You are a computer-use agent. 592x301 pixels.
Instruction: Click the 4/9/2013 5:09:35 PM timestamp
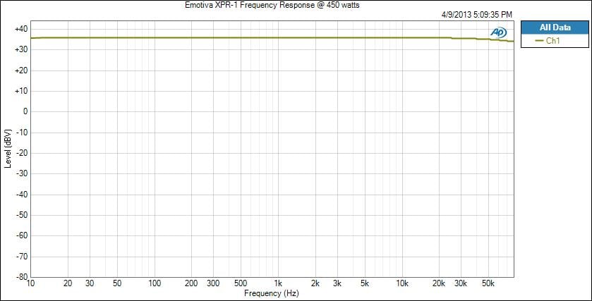click(475, 14)
